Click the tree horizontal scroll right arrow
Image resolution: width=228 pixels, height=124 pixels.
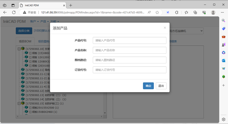pos(102,117)
